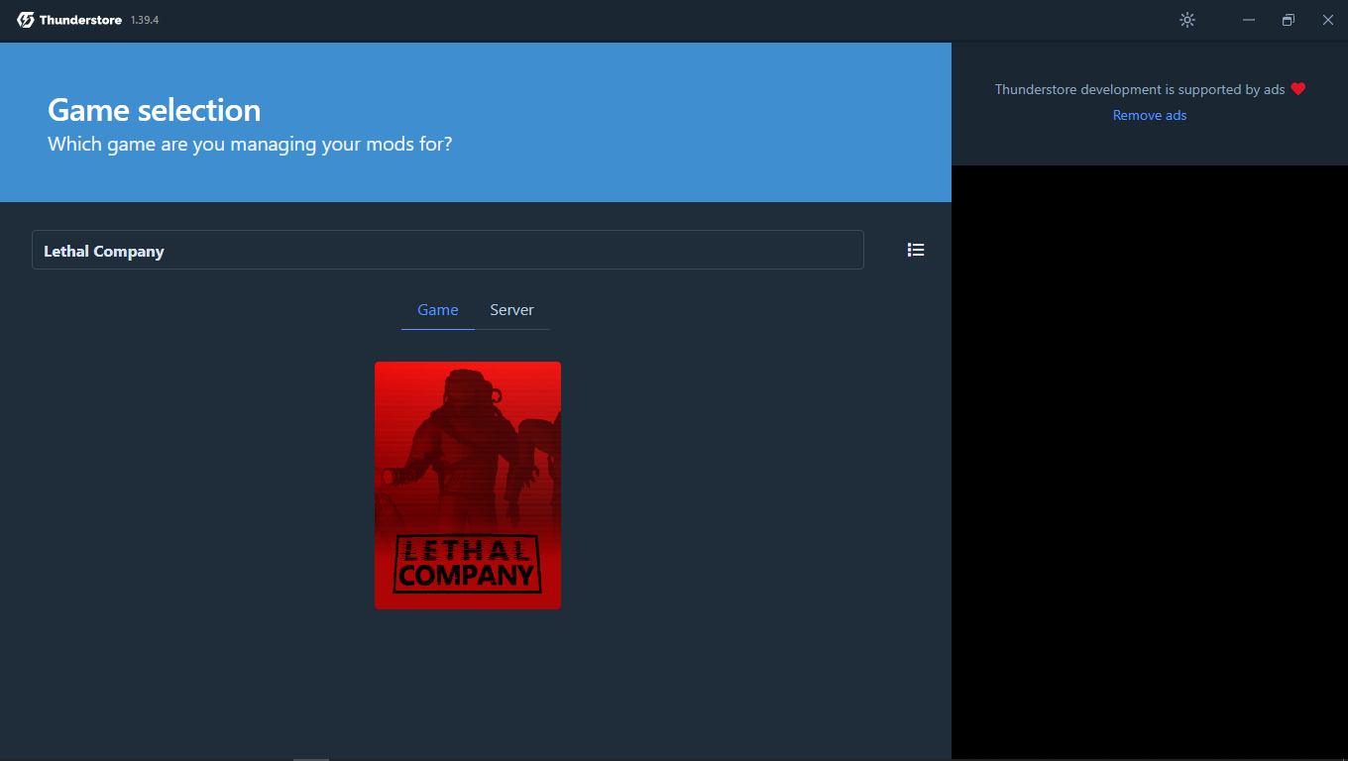Image resolution: width=1348 pixels, height=761 pixels.
Task: Click the 'Game selection' heading text
Action: coord(155,110)
